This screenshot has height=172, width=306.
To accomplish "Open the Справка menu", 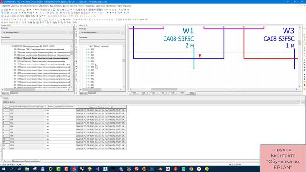I will 127,6.
